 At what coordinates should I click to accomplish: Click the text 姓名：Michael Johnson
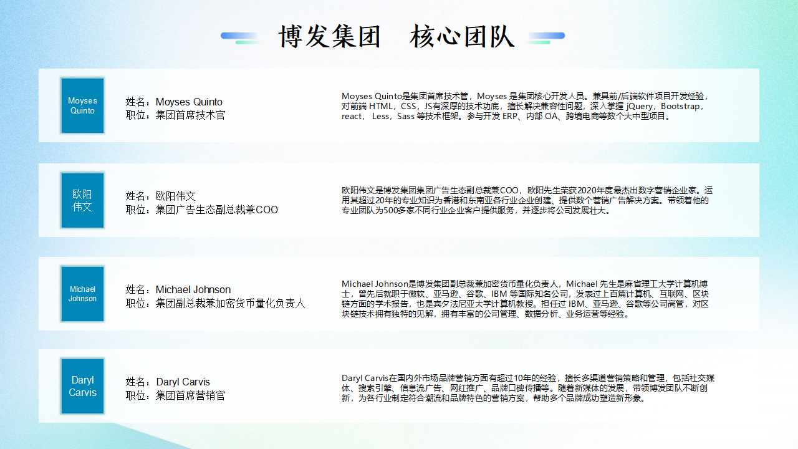178,289
